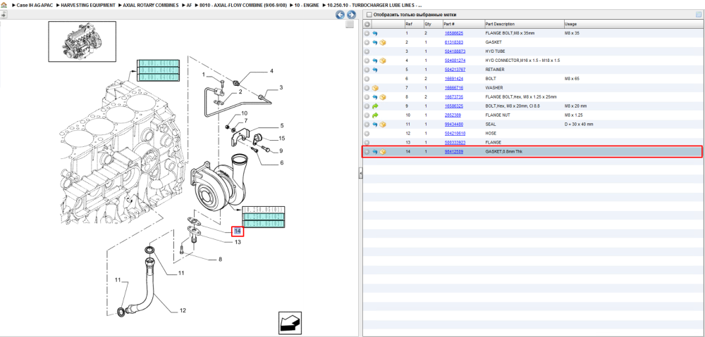Click the box icon on the WASHER row
This screenshot has height=337, width=705.
[375, 88]
